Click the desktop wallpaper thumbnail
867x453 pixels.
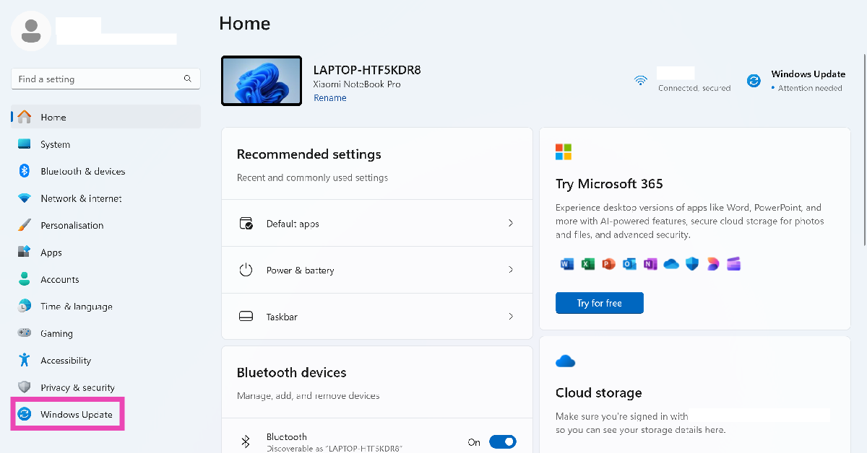click(262, 81)
